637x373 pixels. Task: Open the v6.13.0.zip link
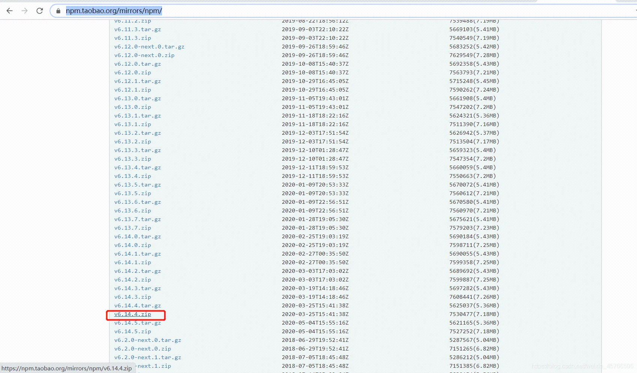[133, 107]
